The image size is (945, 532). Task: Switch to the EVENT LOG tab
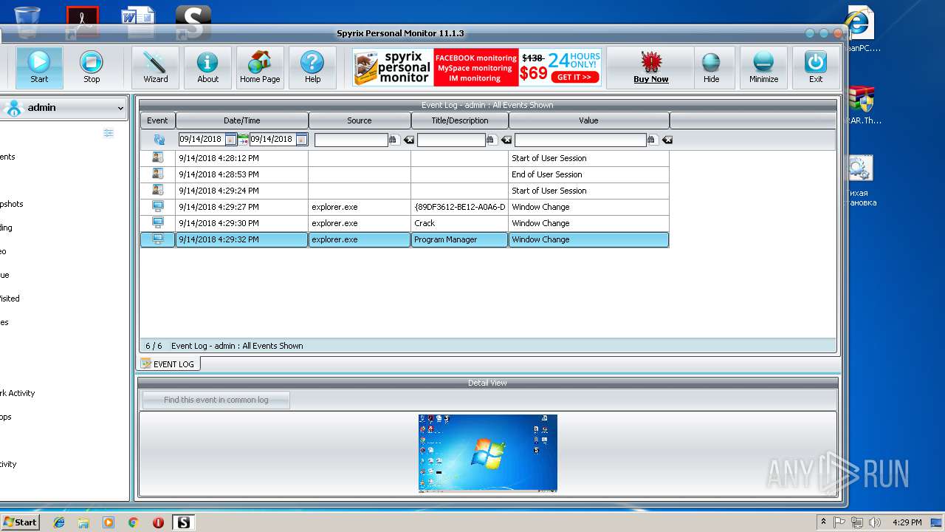point(169,364)
